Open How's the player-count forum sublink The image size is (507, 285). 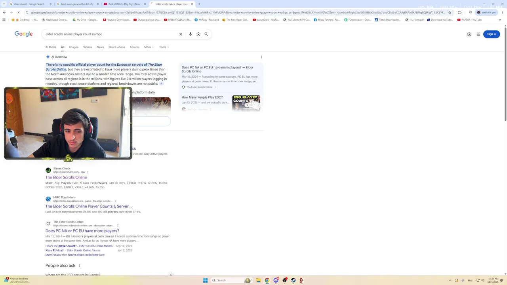click(x=79, y=246)
